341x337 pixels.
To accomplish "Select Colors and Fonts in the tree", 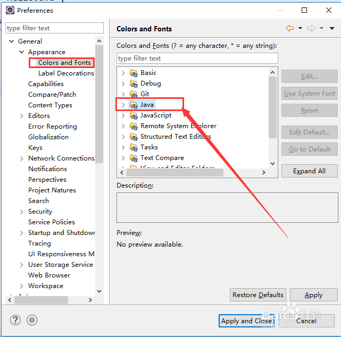I will (64, 63).
